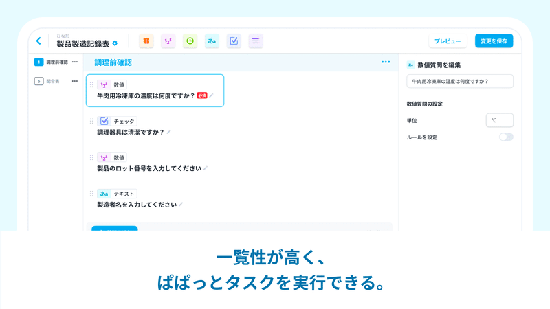Select section 1 調理前確認 in the sidebar
Image resolution: width=550 pixels, height=309 pixels.
[51, 62]
